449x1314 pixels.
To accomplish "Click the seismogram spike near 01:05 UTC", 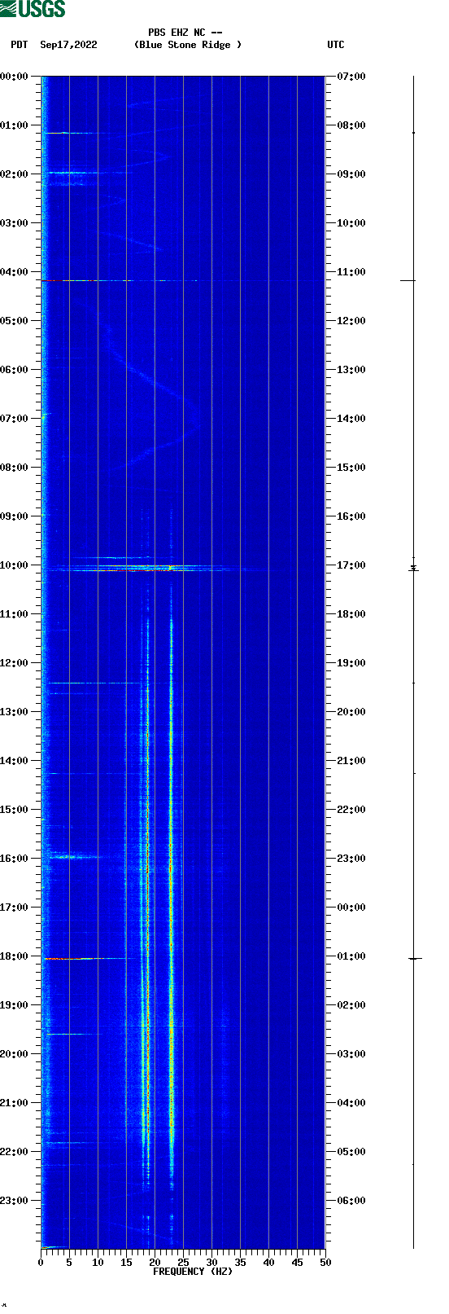I will (x=415, y=959).
